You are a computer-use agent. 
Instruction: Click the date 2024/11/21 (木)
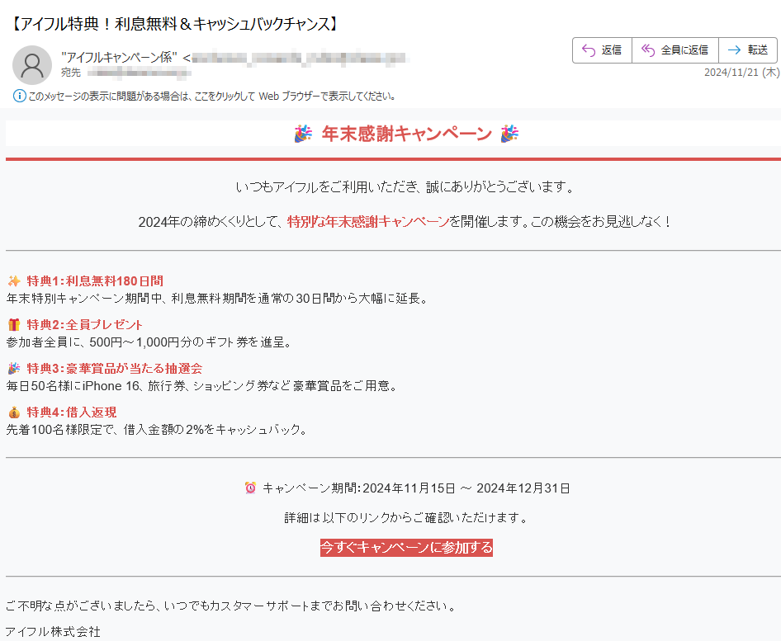pyautogui.click(x=741, y=73)
